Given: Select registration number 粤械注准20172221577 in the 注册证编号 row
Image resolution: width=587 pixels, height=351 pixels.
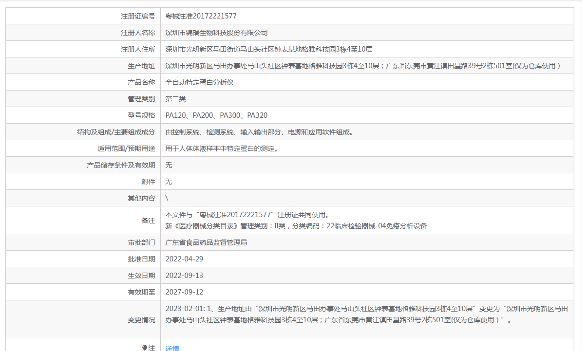Looking at the screenshot, I should pos(201,16).
